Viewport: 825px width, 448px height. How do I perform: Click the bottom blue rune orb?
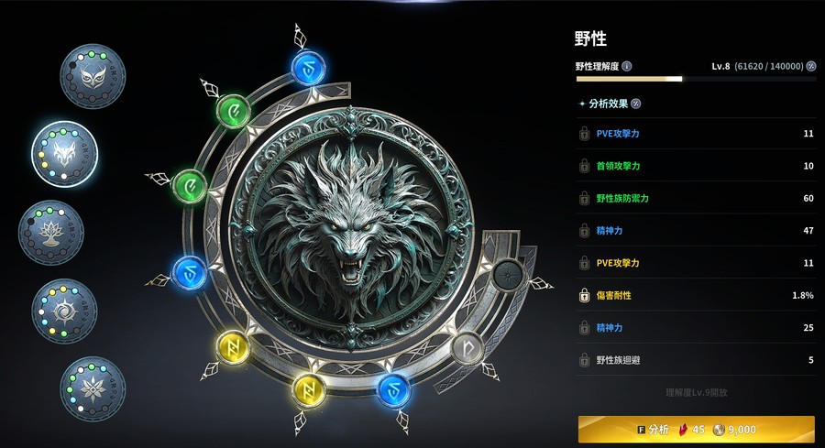tap(393, 390)
